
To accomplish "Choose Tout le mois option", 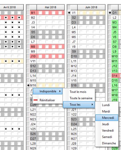I will point(78,92).
